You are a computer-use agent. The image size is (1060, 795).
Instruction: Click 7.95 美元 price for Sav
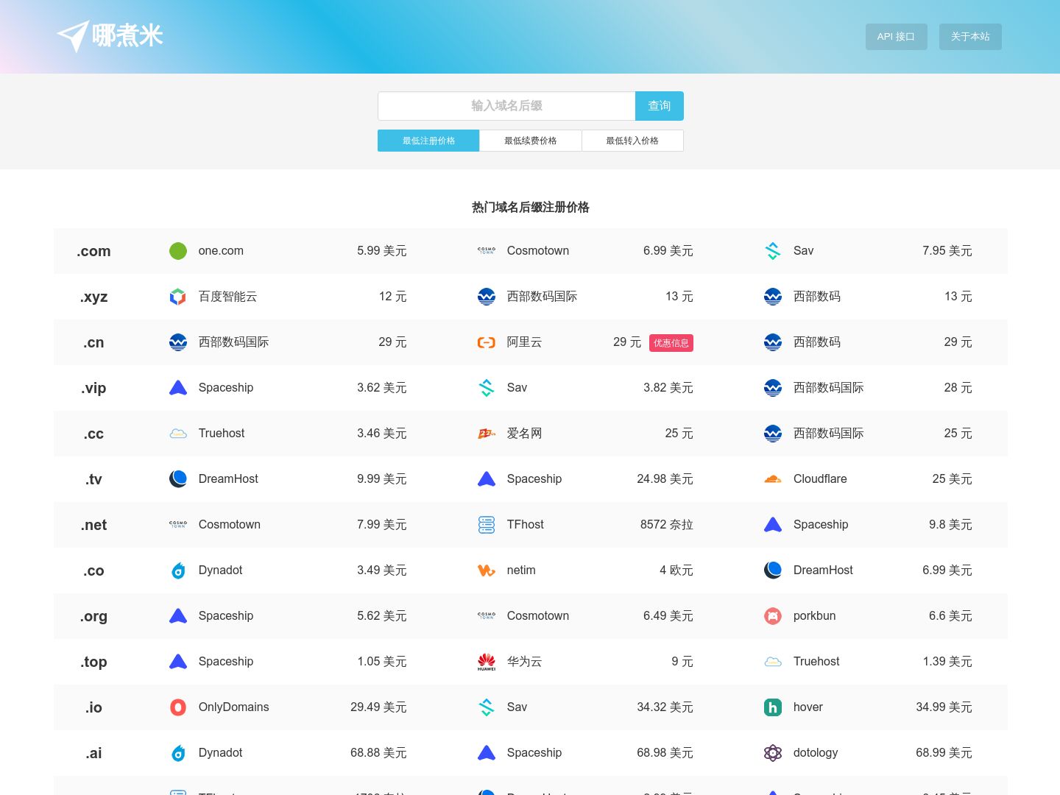pos(947,251)
